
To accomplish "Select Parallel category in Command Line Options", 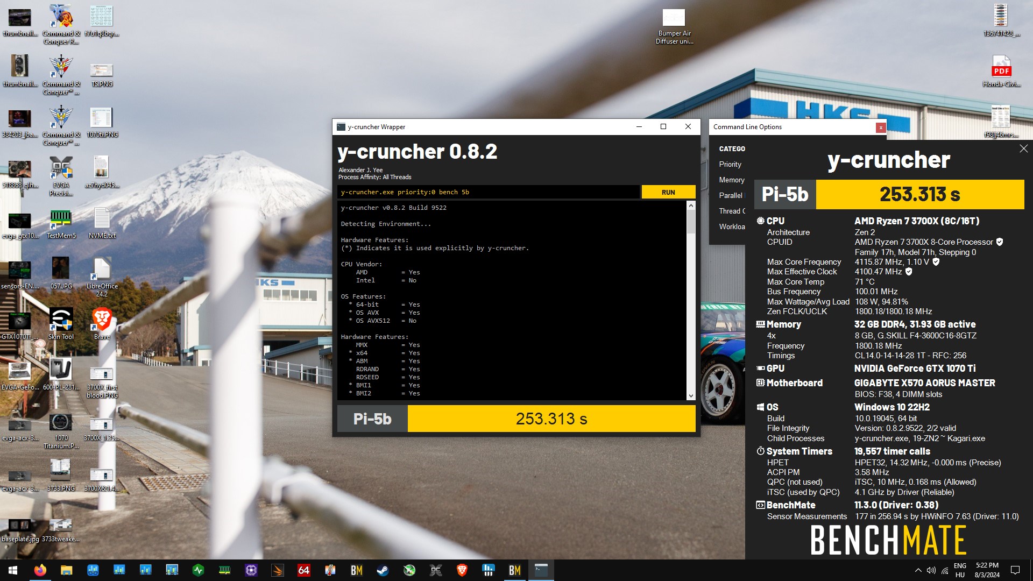I will (x=731, y=195).
